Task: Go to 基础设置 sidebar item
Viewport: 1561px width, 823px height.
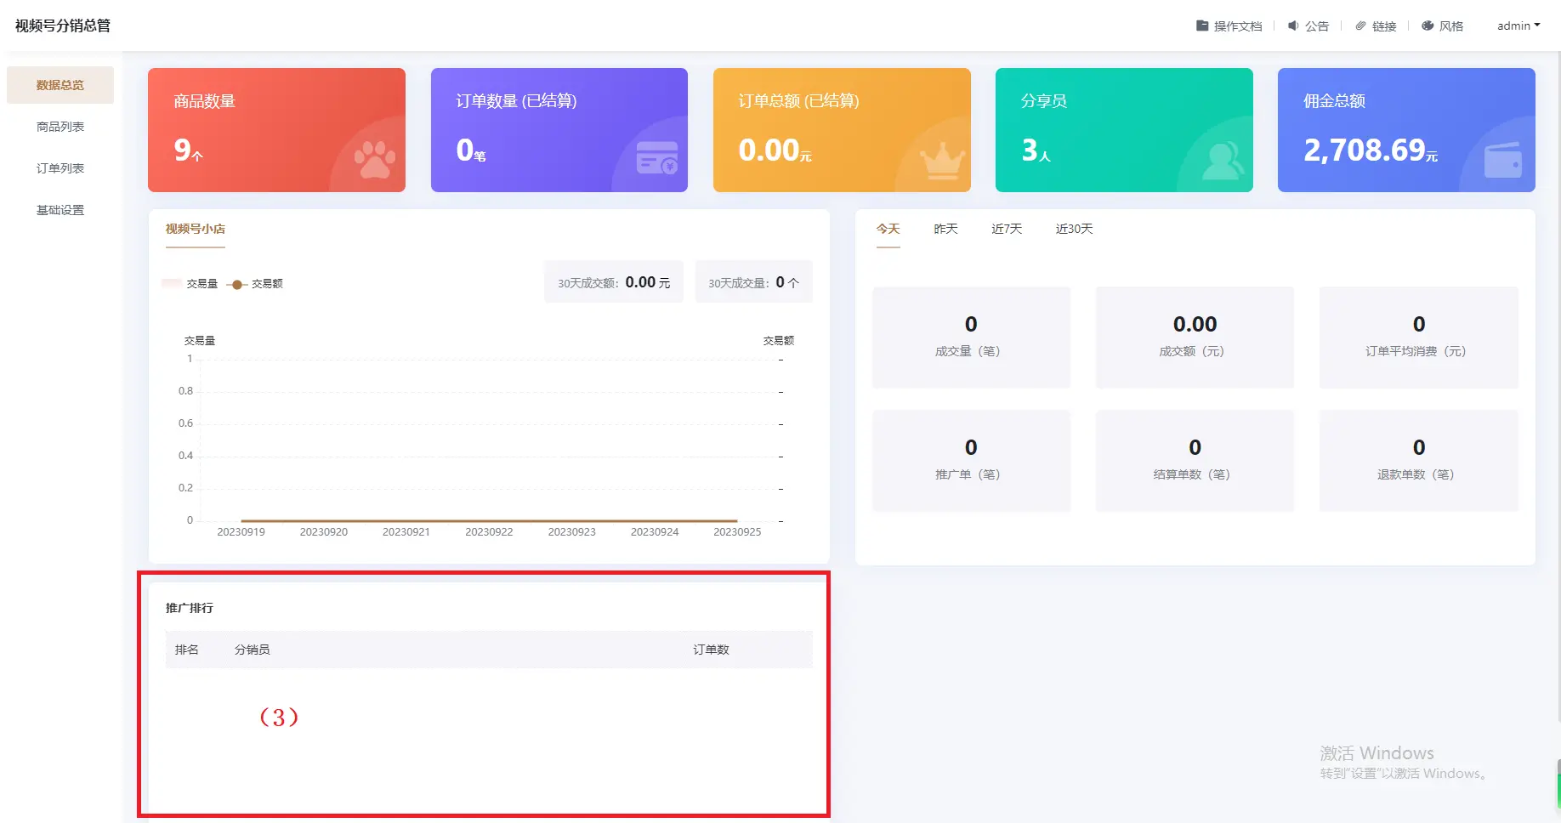Action: 60,210
